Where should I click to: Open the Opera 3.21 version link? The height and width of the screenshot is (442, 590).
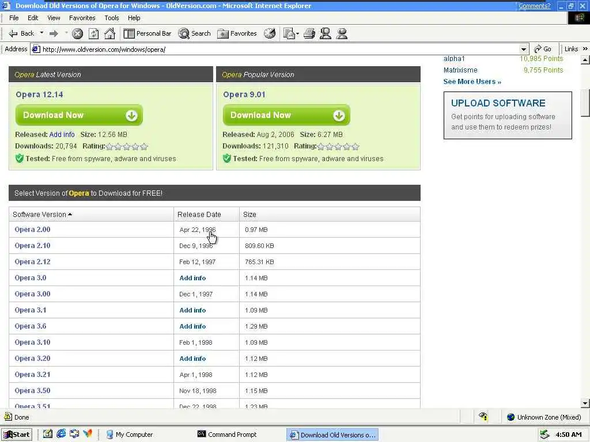pyautogui.click(x=32, y=375)
